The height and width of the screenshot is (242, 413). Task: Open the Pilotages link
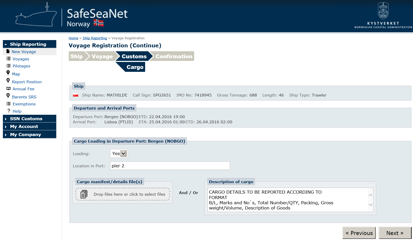21,66
